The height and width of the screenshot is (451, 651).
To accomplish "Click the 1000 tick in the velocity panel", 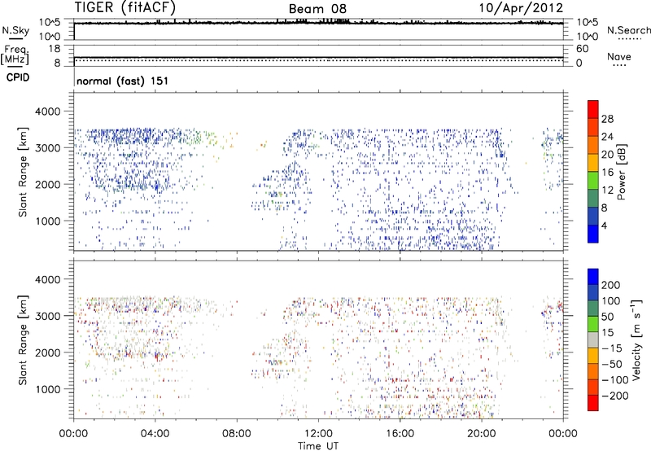I will coord(48,390).
